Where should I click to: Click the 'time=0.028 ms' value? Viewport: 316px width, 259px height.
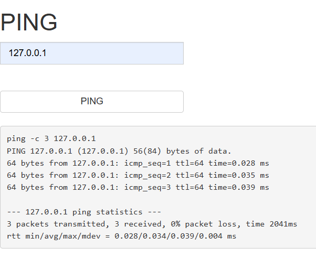(x=239, y=163)
